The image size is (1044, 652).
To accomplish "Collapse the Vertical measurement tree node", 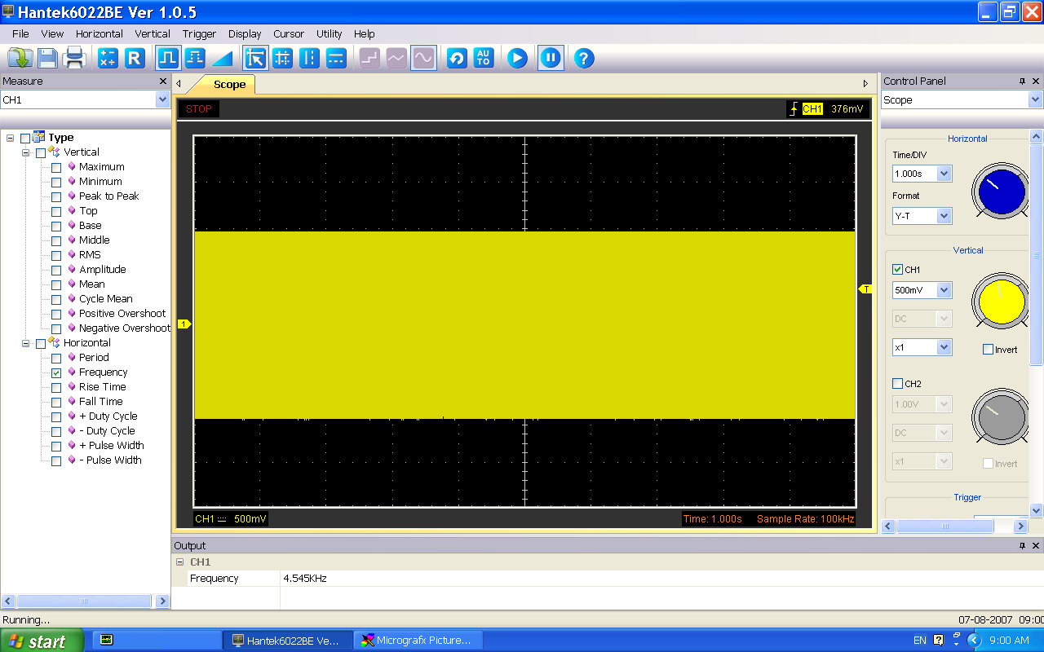I will (26, 152).
